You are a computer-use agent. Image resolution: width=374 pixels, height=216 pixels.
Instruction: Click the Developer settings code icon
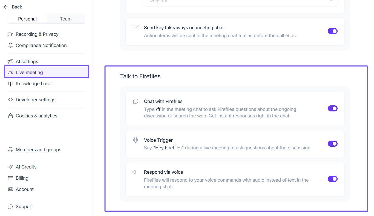[11, 100]
